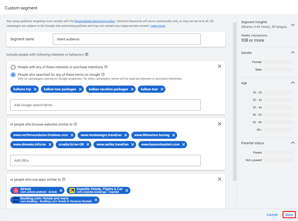
Task: Remove the 'balkan tour packages' chip
Action: click(80, 89)
